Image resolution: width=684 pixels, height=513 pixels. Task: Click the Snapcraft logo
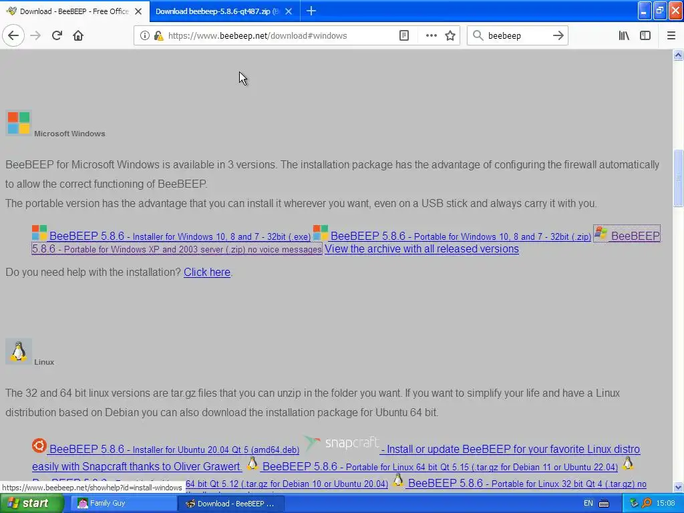coord(341,443)
